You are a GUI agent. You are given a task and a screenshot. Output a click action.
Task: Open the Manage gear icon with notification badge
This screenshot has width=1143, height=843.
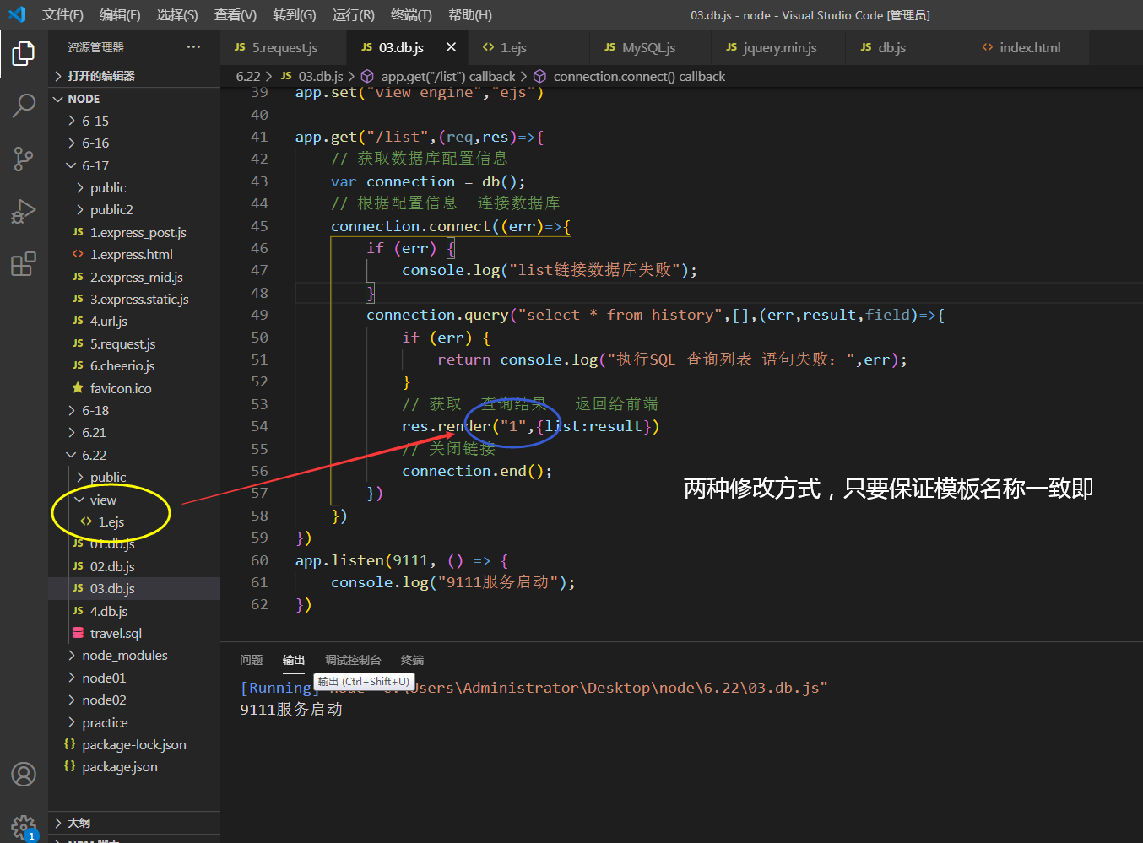pos(23,827)
